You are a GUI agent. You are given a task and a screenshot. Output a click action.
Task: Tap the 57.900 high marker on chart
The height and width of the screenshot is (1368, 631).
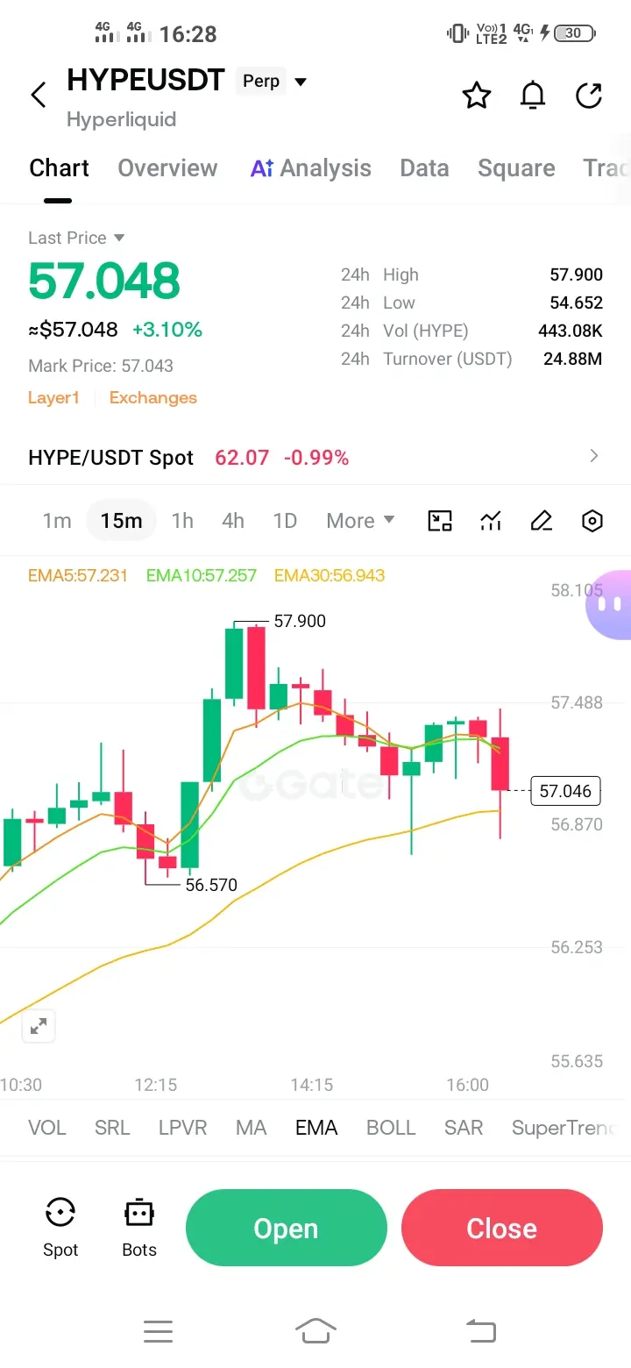pos(300,621)
